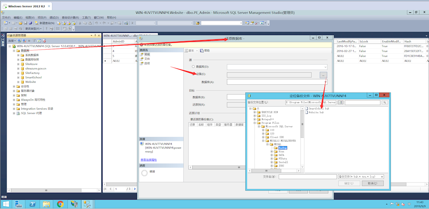Select the 数据库(D) source radio button

pos(193,67)
